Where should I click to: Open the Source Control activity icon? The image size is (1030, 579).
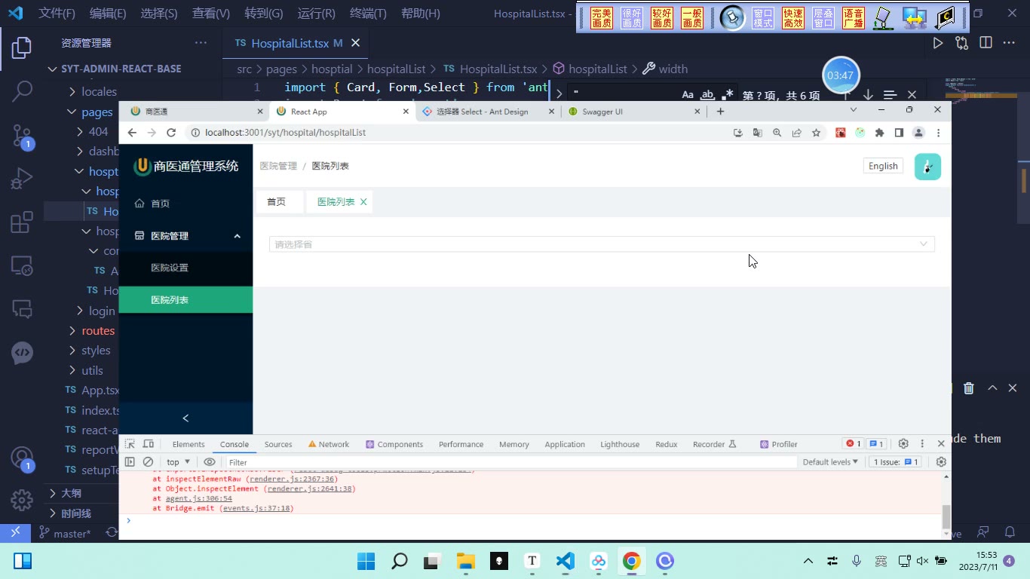coord(22,136)
